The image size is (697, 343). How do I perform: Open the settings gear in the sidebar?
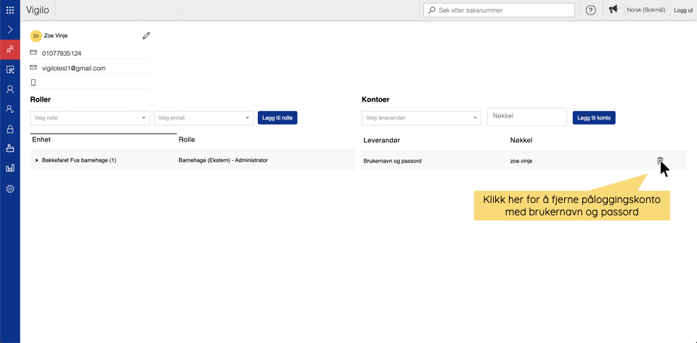coord(9,189)
